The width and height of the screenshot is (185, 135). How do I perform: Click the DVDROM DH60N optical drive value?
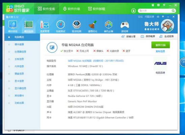pyautogui.click(x=86, y=107)
